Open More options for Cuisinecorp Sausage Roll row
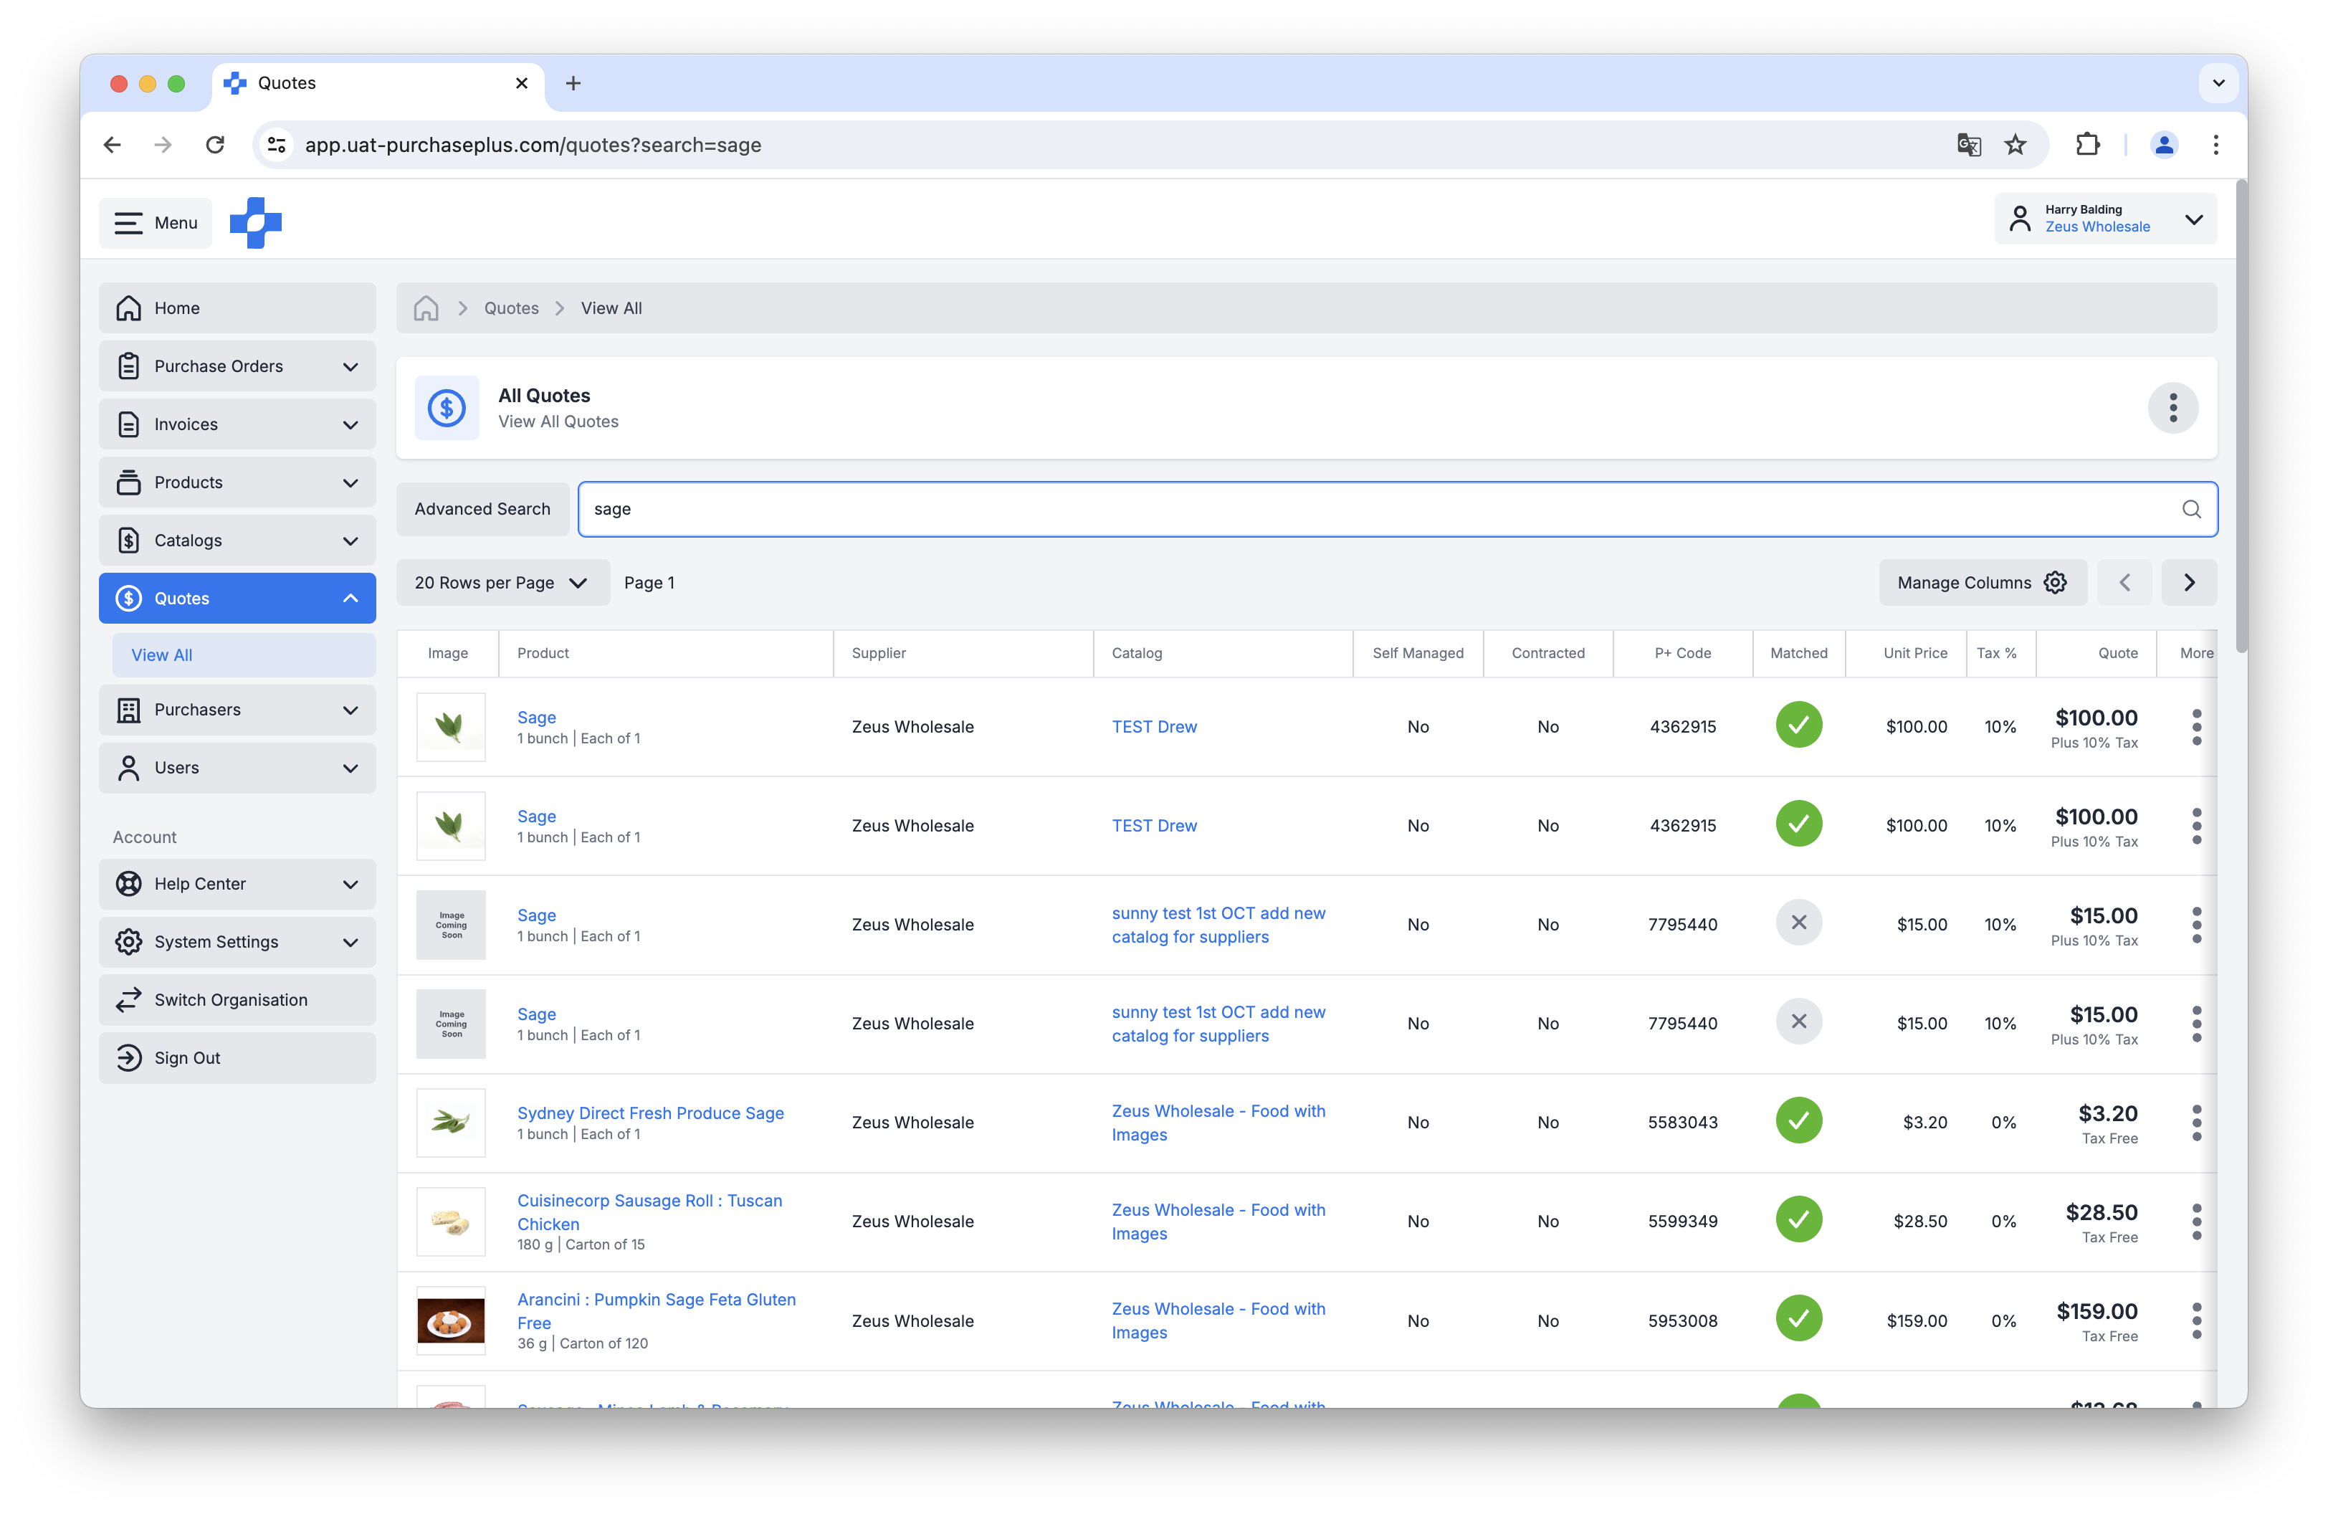 tap(2196, 1222)
